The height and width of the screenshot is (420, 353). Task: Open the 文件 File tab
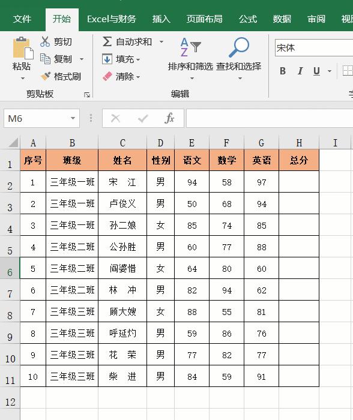point(22,19)
